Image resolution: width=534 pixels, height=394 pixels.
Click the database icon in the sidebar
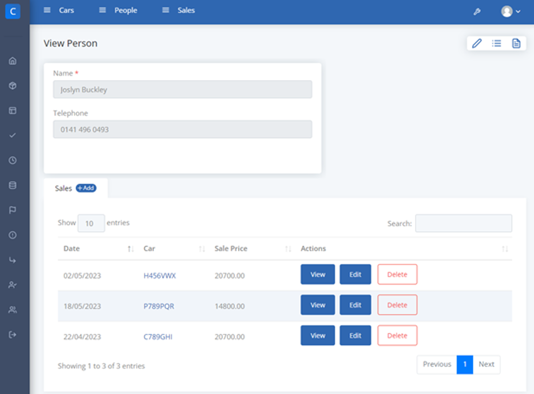click(x=13, y=185)
